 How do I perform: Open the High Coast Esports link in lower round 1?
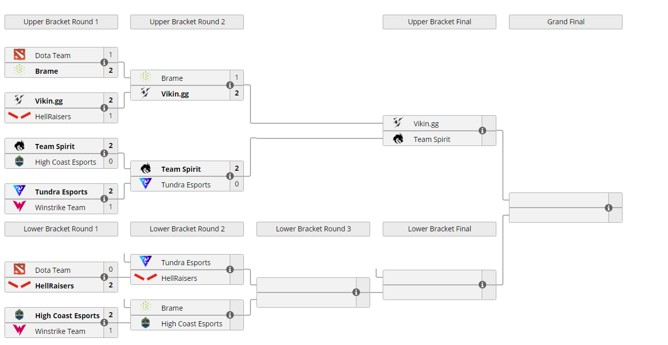click(x=67, y=316)
